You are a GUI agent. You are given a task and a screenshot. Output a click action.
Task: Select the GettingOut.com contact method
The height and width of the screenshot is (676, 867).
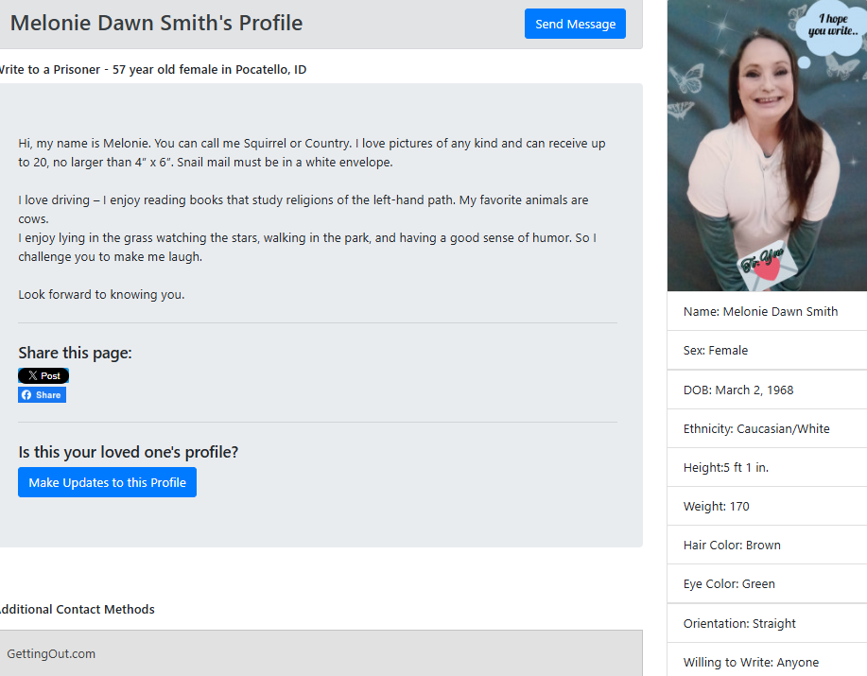coord(321,654)
